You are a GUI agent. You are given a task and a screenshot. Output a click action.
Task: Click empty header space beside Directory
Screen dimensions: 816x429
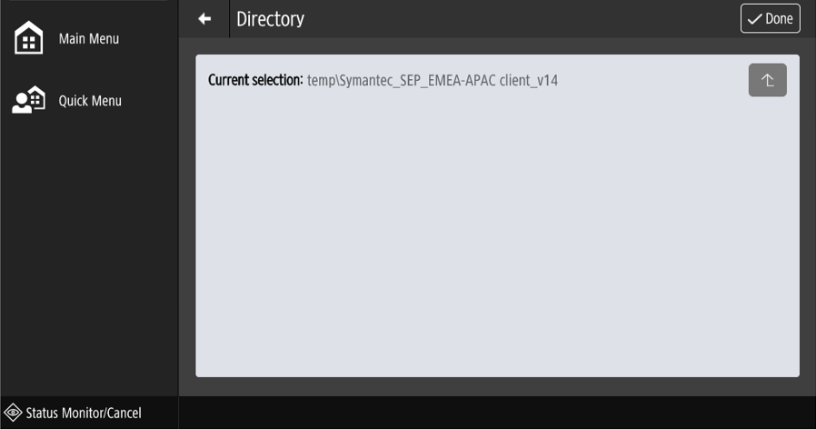(x=518, y=19)
